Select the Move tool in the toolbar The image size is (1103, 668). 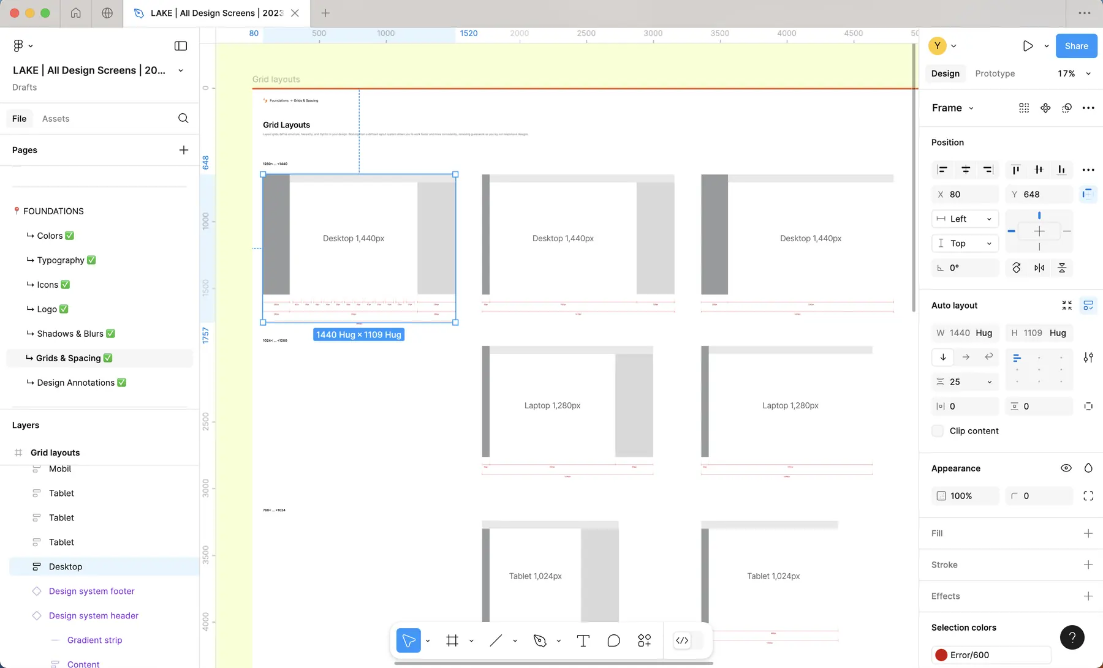(x=408, y=640)
